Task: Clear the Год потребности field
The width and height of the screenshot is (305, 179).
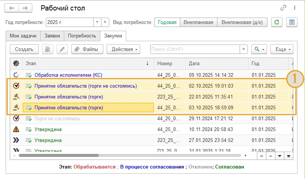Action: pyautogui.click(x=105, y=22)
